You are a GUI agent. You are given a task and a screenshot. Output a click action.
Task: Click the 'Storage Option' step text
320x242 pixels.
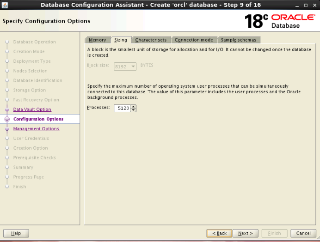(30, 90)
